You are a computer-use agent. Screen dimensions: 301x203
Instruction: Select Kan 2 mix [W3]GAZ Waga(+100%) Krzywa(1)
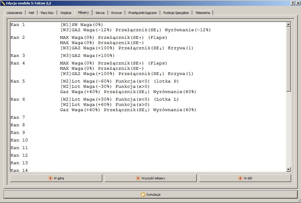pos(127,48)
